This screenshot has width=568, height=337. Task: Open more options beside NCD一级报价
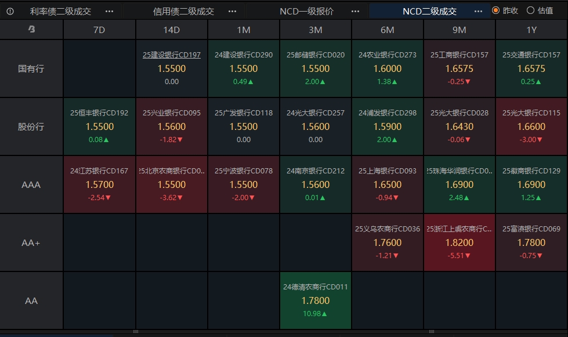point(355,11)
